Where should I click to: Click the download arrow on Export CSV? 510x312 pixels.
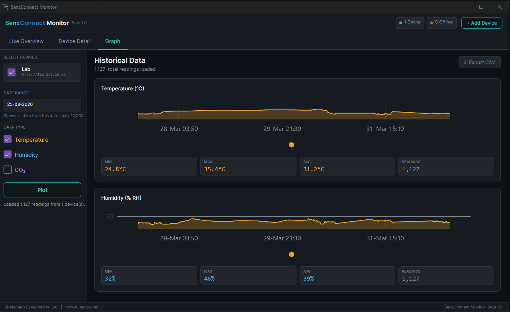(465, 62)
